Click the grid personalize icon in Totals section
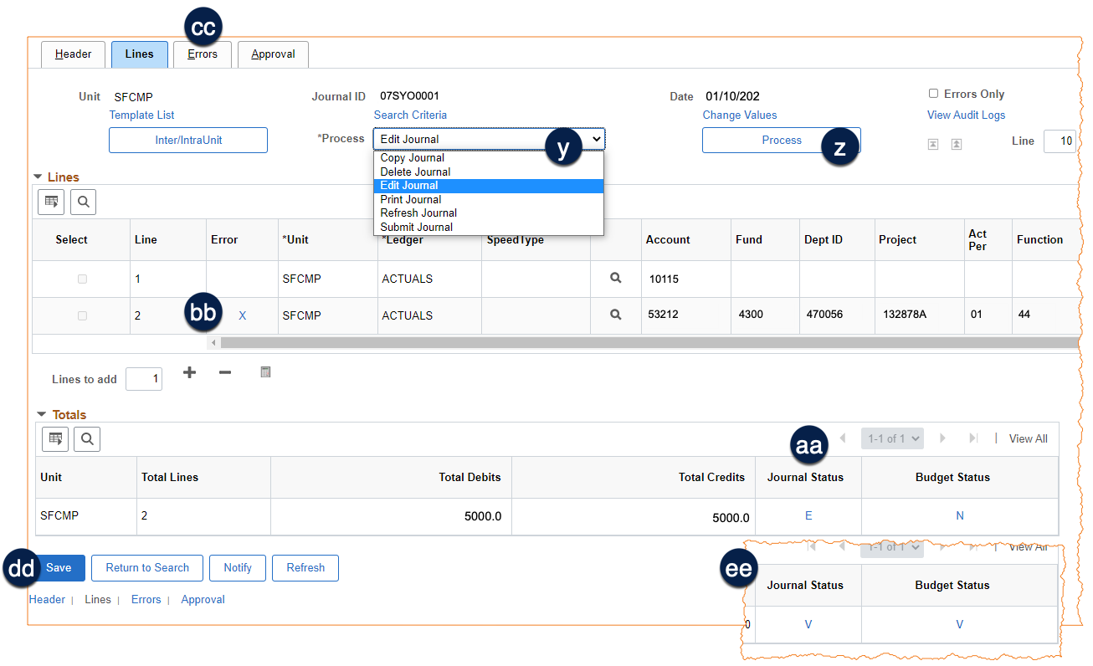The width and height of the screenshot is (1093, 666). click(x=54, y=438)
